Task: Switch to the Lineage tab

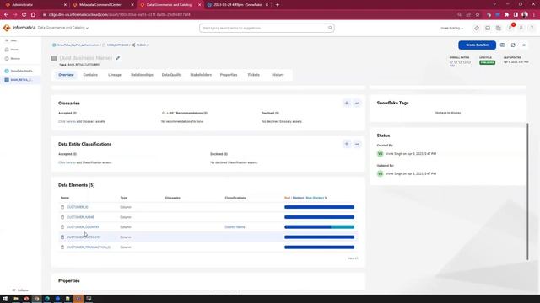Action: [x=115, y=75]
